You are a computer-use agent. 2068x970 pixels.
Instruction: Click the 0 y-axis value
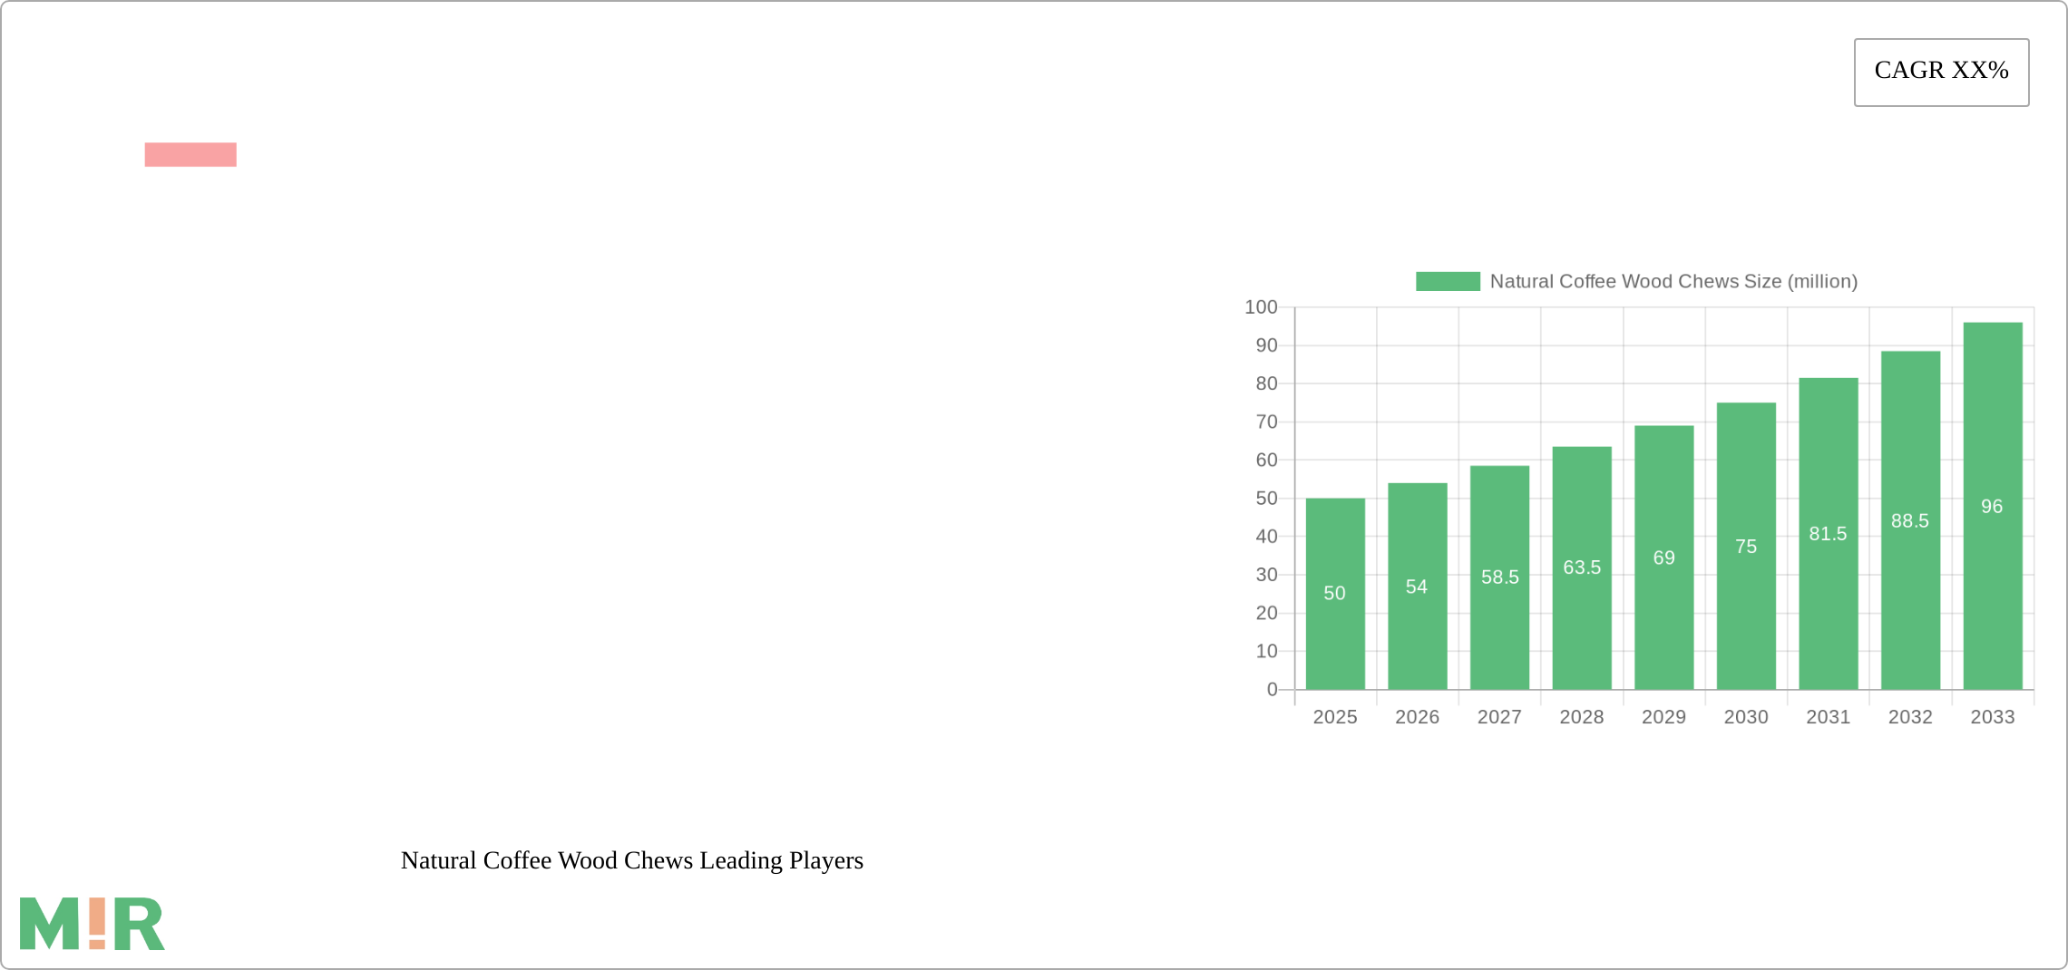click(1273, 690)
